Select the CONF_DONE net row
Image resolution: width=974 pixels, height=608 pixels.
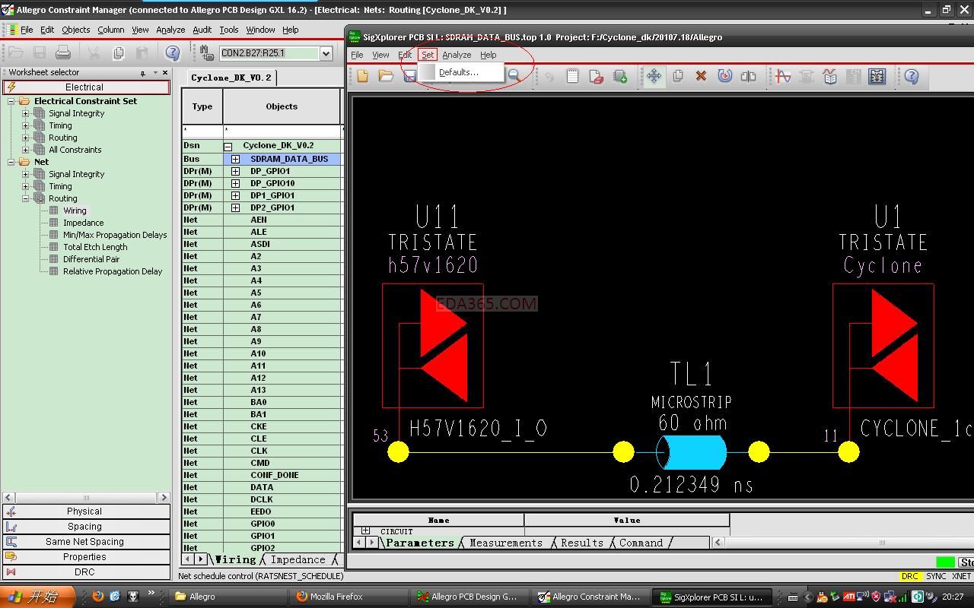point(263,475)
